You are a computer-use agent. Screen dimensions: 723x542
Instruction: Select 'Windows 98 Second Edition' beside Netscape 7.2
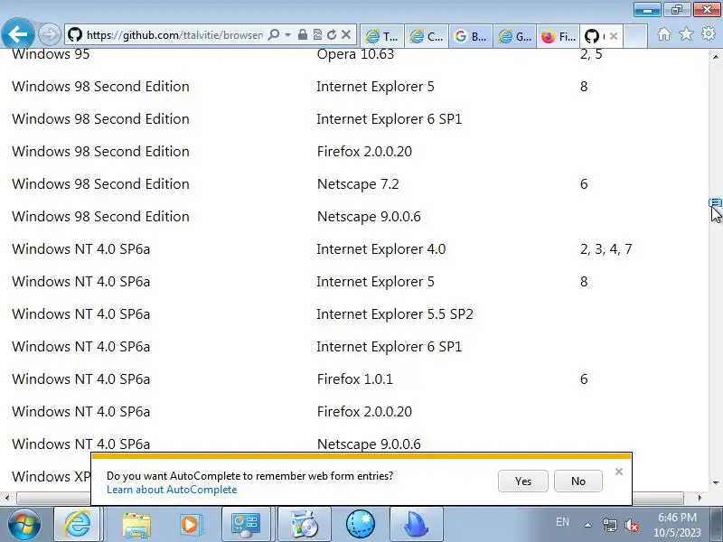click(100, 184)
